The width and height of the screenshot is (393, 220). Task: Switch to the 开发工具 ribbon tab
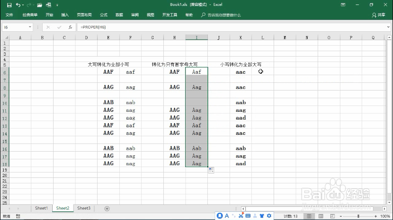(170, 15)
